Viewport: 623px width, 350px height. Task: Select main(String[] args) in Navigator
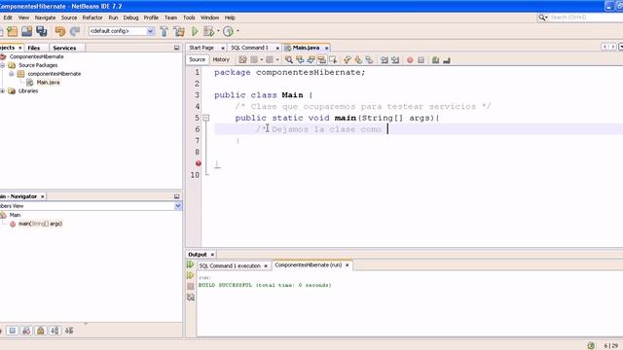(x=40, y=224)
